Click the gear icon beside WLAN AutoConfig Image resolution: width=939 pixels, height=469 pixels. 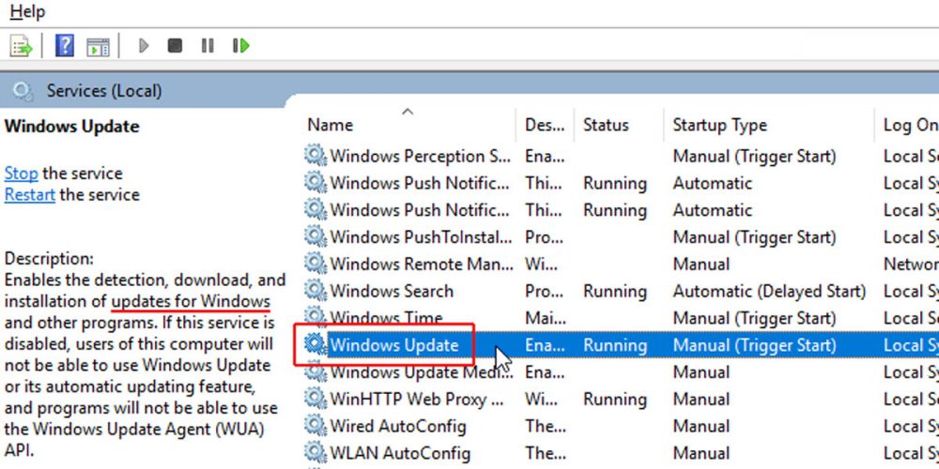(x=315, y=453)
